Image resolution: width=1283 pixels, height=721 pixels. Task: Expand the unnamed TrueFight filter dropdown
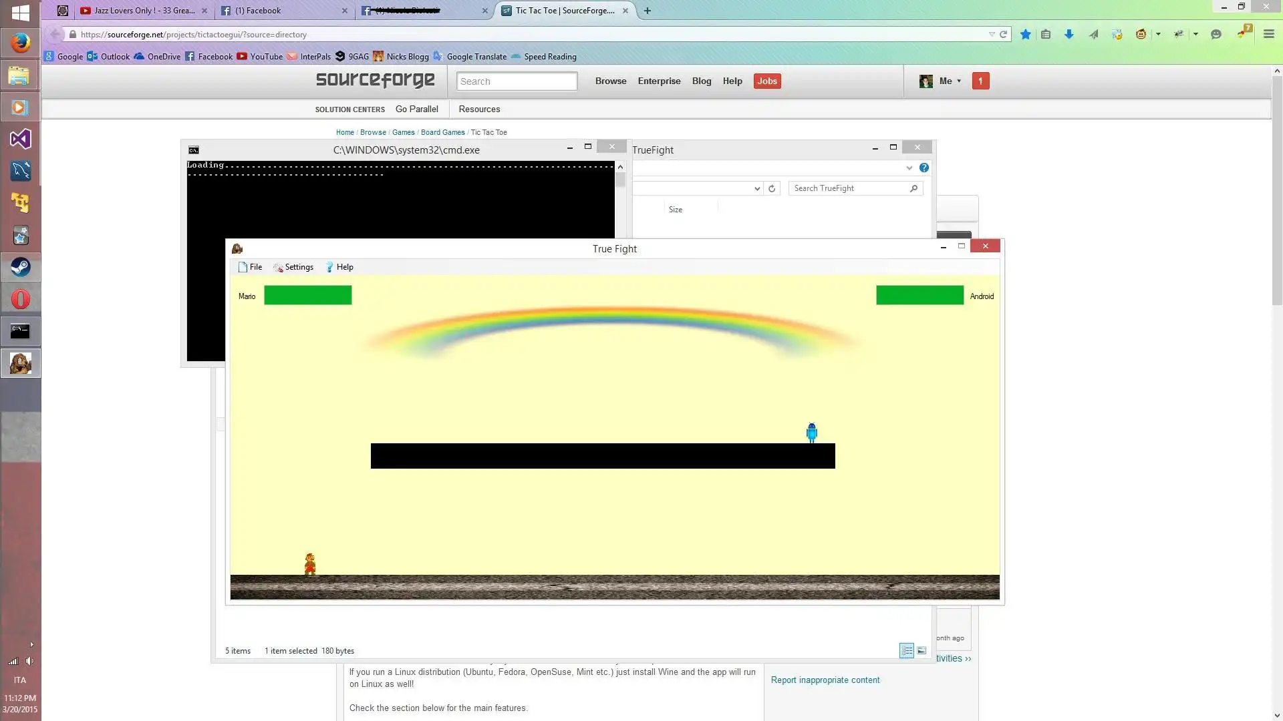(x=756, y=188)
